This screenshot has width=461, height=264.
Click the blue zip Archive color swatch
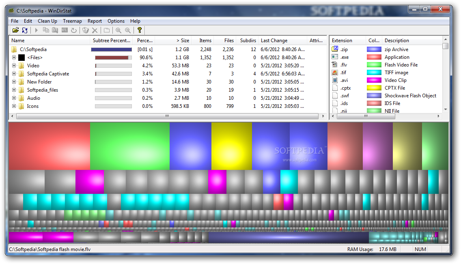[374, 49]
